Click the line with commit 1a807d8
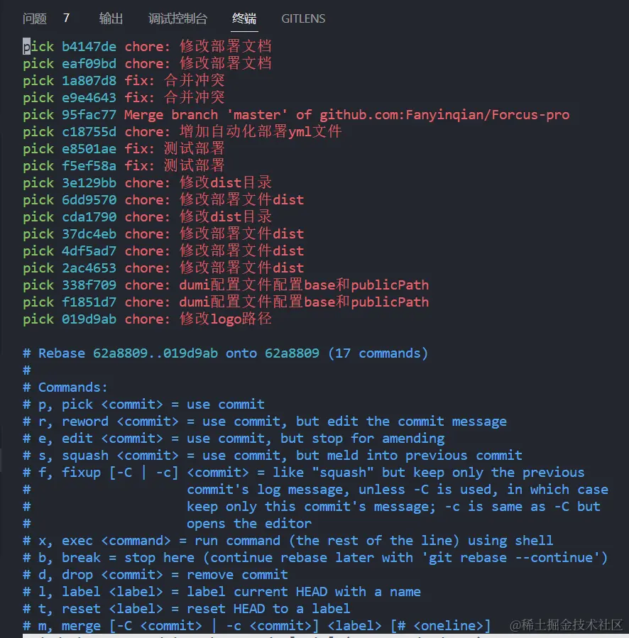 [x=124, y=81]
